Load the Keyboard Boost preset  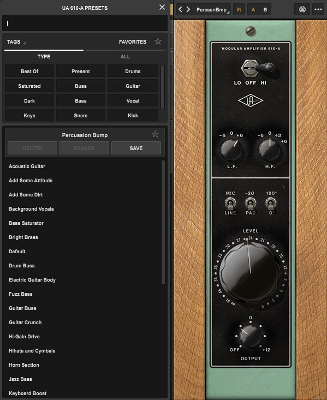click(28, 393)
